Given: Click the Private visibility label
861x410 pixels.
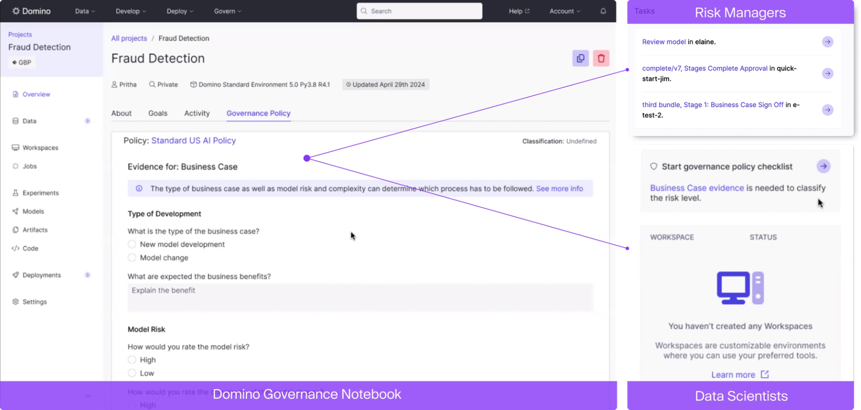Looking at the screenshot, I should [163, 85].
